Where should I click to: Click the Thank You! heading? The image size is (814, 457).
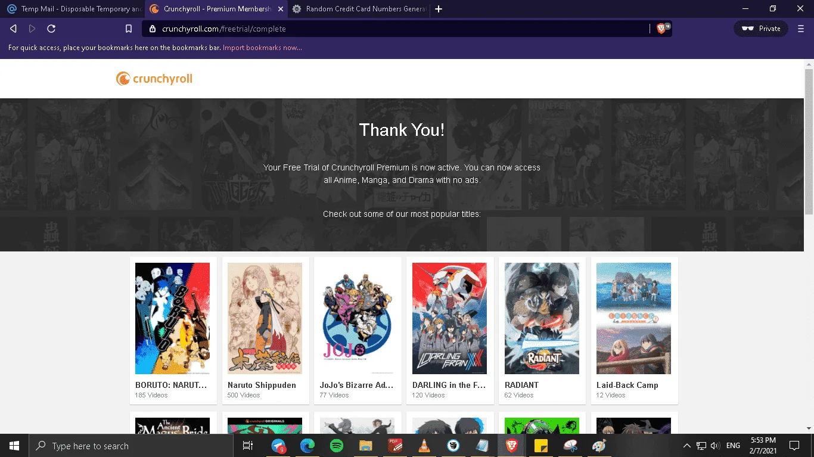coord(402,130)
